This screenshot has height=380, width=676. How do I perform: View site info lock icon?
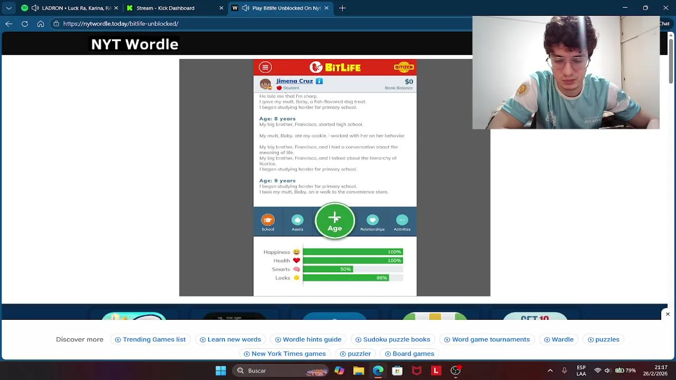tap(56, 24)
